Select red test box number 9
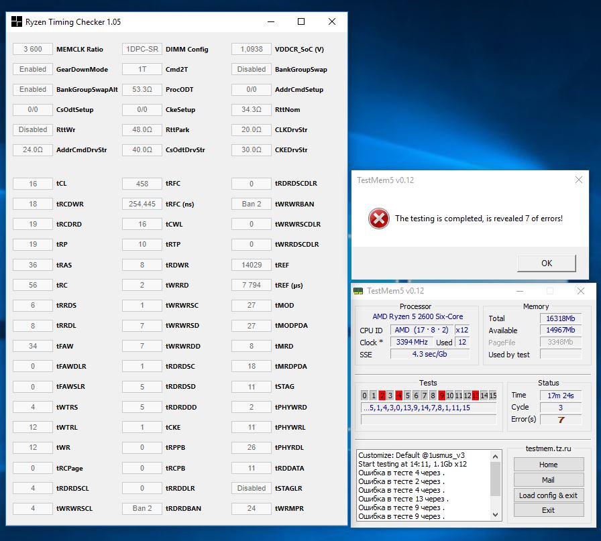This screenshot has width=601, height=541. tap(441, 396)
